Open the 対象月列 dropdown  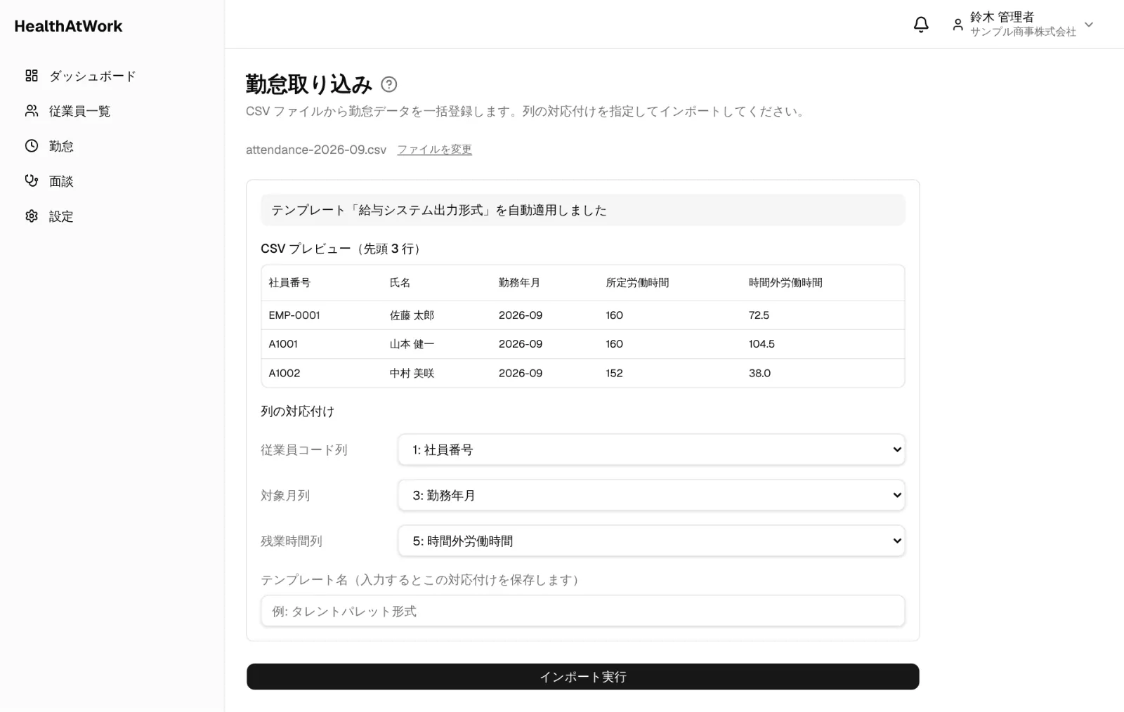pos(651,495)
